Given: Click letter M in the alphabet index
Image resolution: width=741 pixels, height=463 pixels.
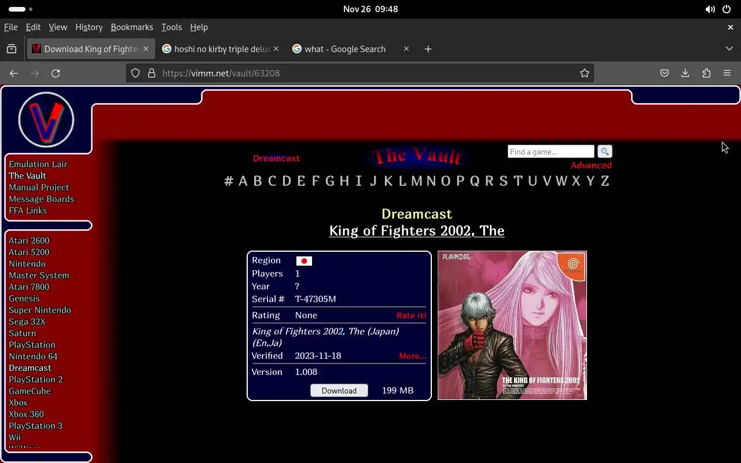Looking at the screenshot, I should click(x=417, y=181).
